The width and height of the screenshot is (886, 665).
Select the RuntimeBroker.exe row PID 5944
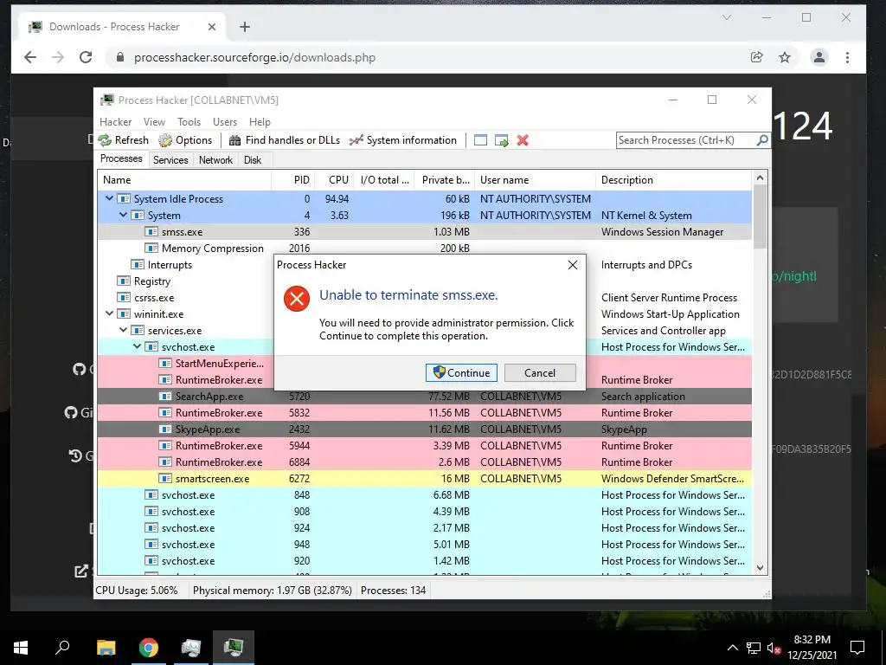425,446
